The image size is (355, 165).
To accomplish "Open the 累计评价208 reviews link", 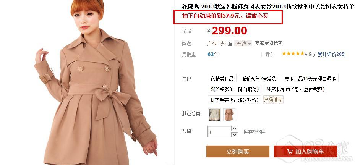I will pyautogui.click(x=331, y=54).
